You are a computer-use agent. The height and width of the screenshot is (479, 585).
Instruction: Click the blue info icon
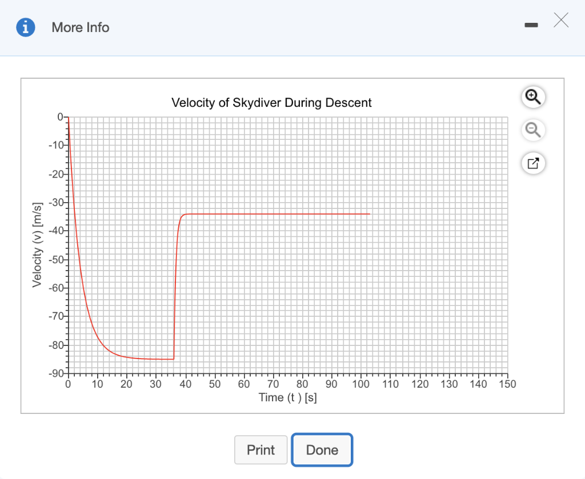(x=25, y=27)
